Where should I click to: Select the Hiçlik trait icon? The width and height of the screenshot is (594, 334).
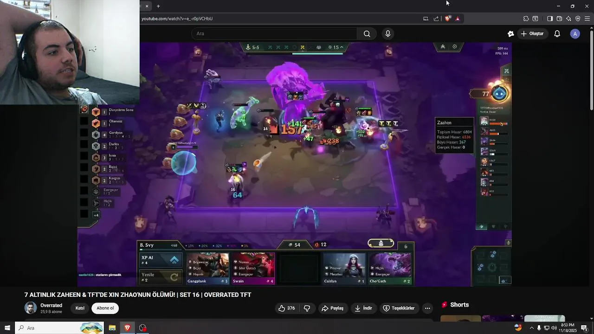[96, 203]
